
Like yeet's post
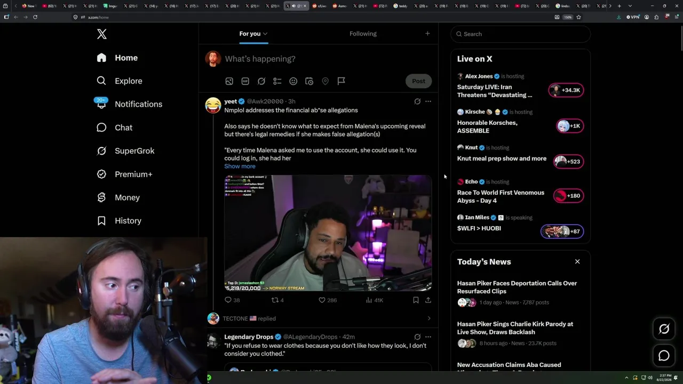328,300
